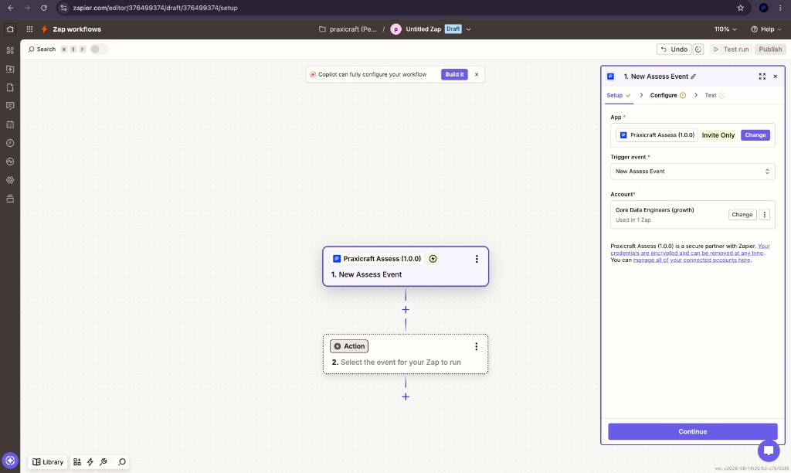Open the Trigger event dropdown
The image size is (791, 473).
click(x=692, y=172)
